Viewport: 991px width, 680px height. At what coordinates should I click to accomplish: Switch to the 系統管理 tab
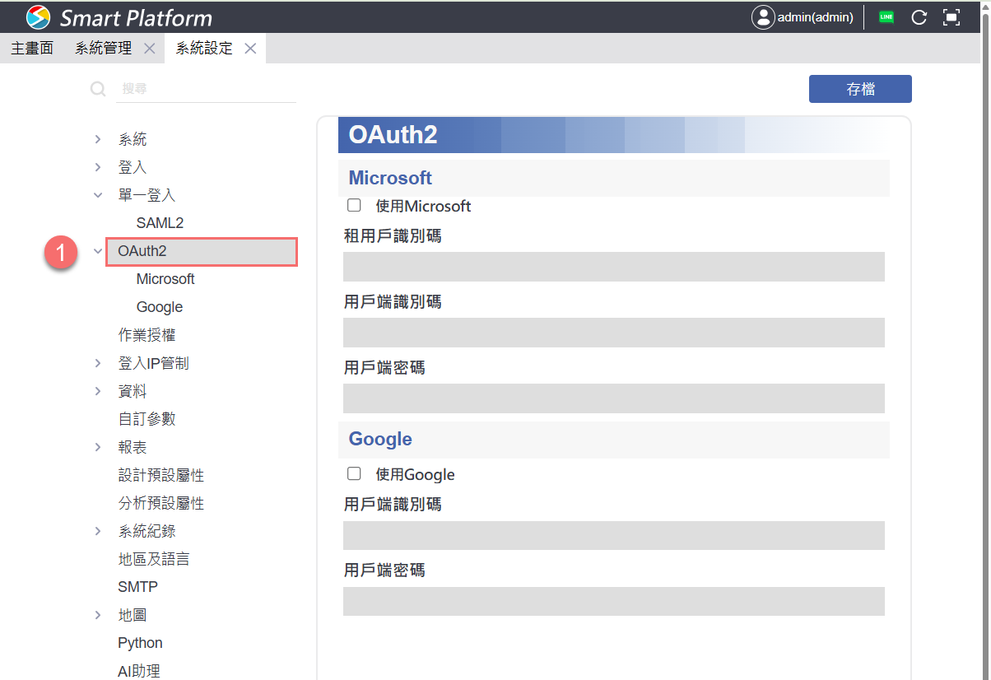tap(103, 49)
